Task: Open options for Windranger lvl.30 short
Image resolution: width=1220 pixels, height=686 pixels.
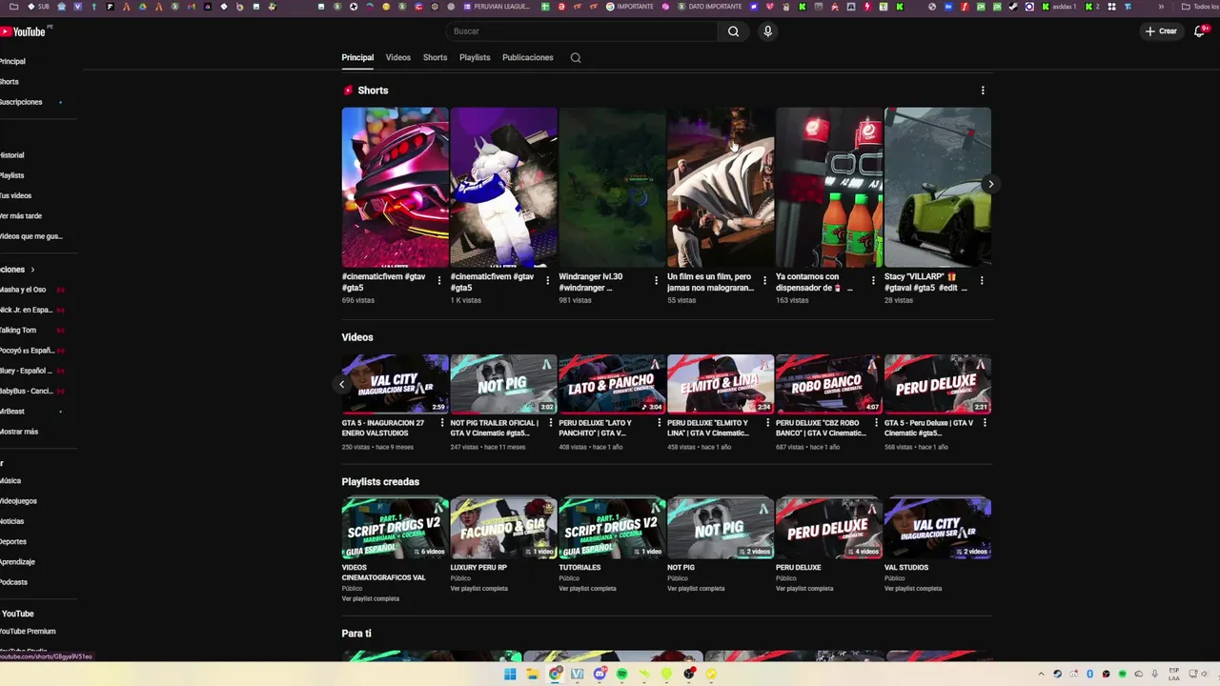Action: tap(656, 280)
